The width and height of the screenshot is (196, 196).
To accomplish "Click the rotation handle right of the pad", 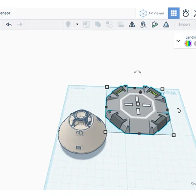I will [x=179, y=110].
